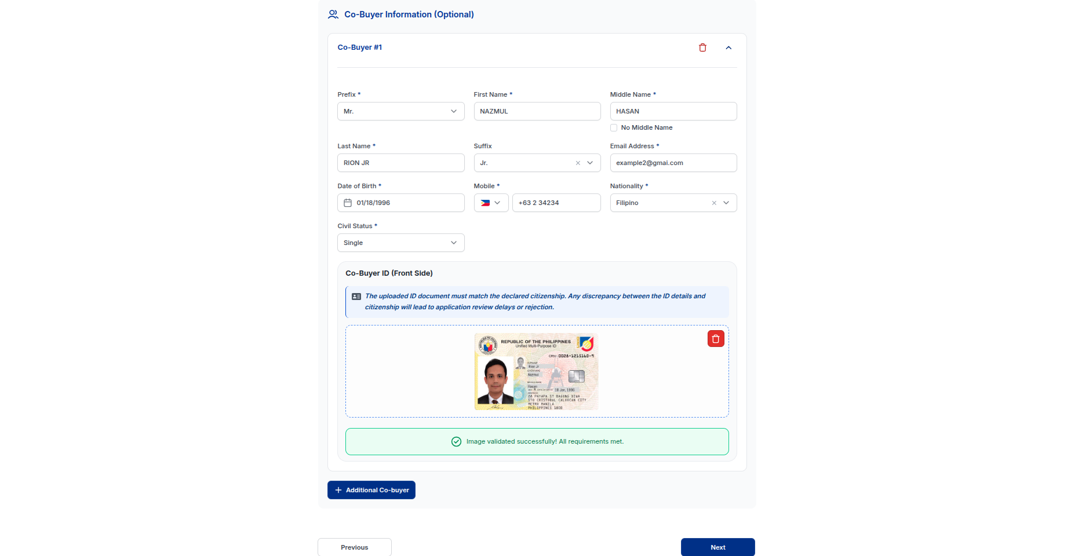Check the No Middle Name checkbox
This screenshot has height=556, width=1071.
pos(614,128)
